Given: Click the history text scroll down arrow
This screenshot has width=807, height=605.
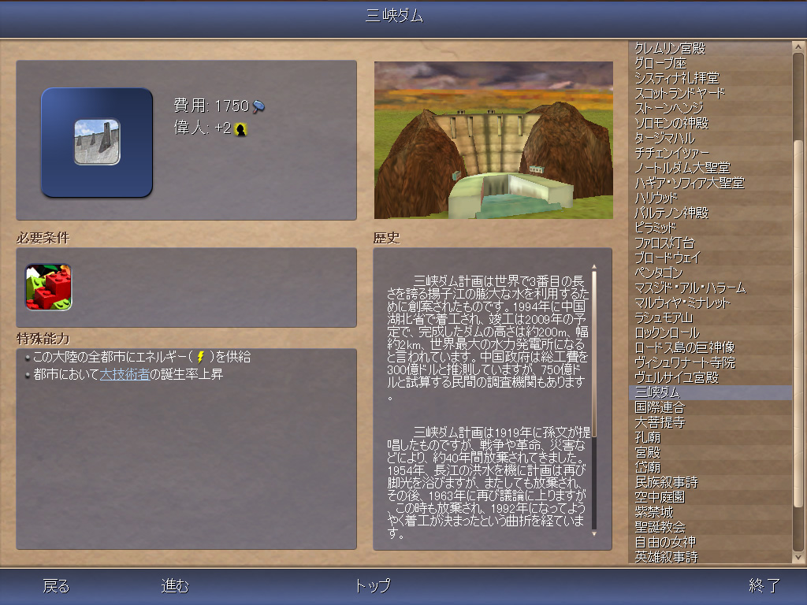Looking at the screenshot, I should pyautogui.click(x=594, y=533).
